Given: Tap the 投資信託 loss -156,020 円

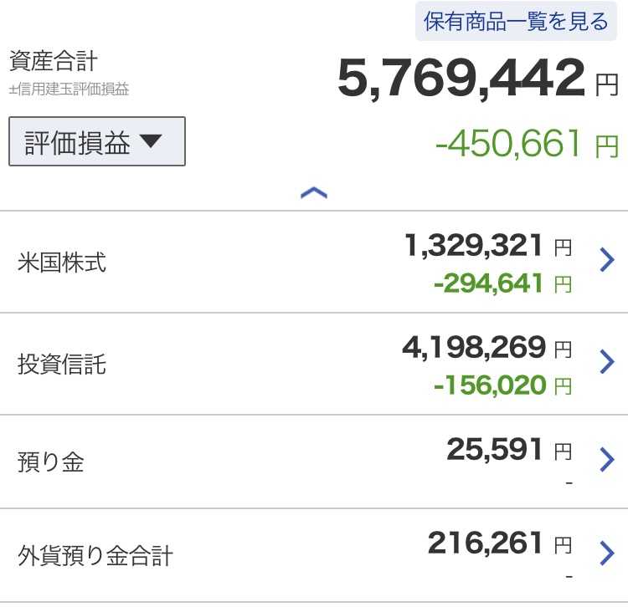Looking at the screenshot, I should (x=503, y=385).
